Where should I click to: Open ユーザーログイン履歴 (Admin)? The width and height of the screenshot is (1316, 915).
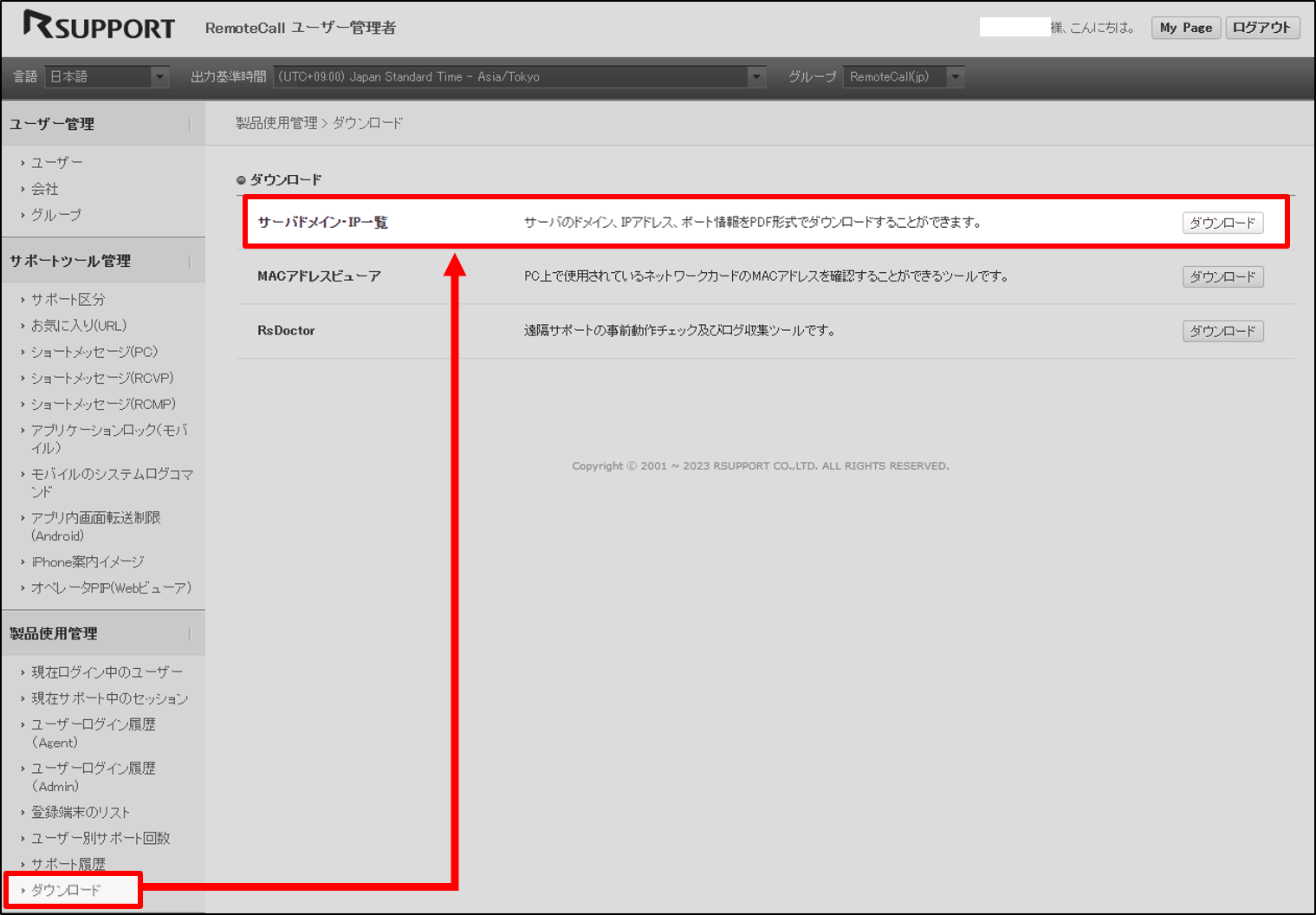coord(94,777)
